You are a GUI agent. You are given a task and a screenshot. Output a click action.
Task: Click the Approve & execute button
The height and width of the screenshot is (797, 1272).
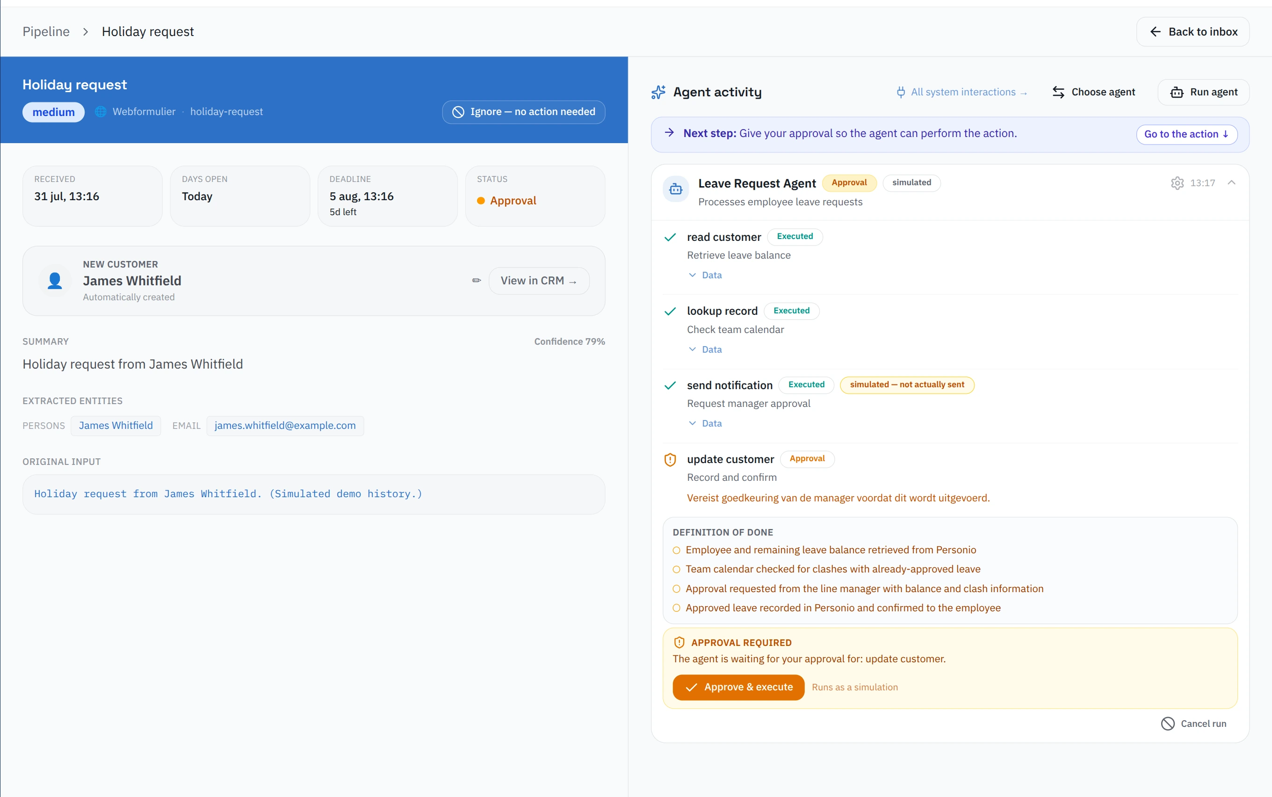click(x=738, y=688)
